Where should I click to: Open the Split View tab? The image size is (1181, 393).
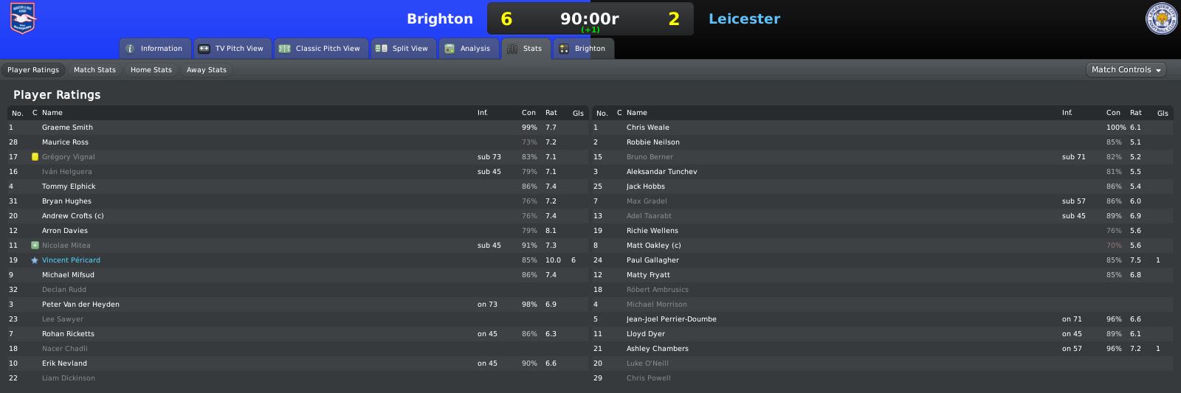pyautogui.click(x=403, y=49)
